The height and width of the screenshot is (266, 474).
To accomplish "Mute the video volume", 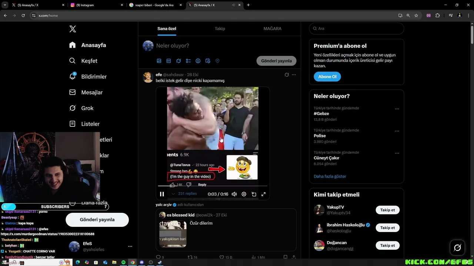I will point(234,194).
